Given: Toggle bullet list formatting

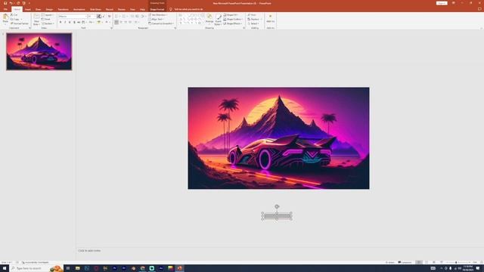Looking at the screenshot, I should [116, 16].
